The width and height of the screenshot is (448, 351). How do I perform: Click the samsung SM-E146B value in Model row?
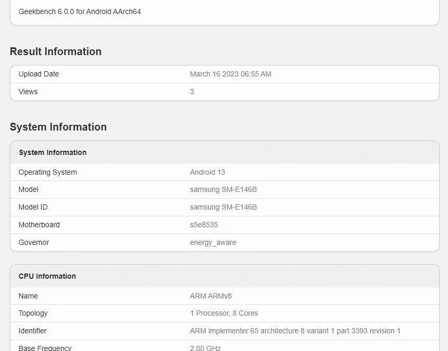pyautogui.click(x=223, y=189)
